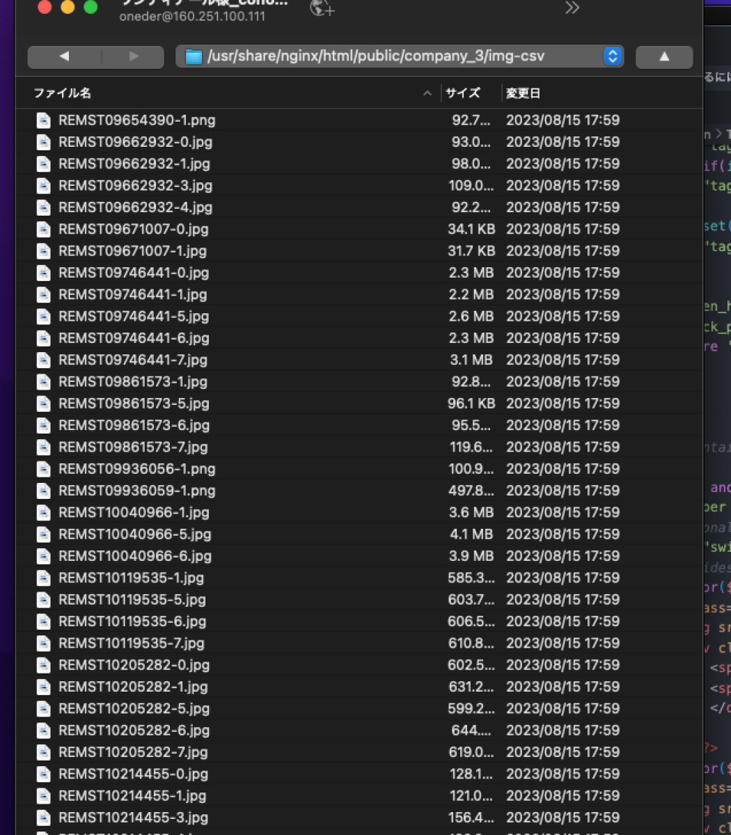This screenshot has height=835, width=731.
Task: Click the file icon of REMST10040966-5.jpg
Action: point(44,534)
